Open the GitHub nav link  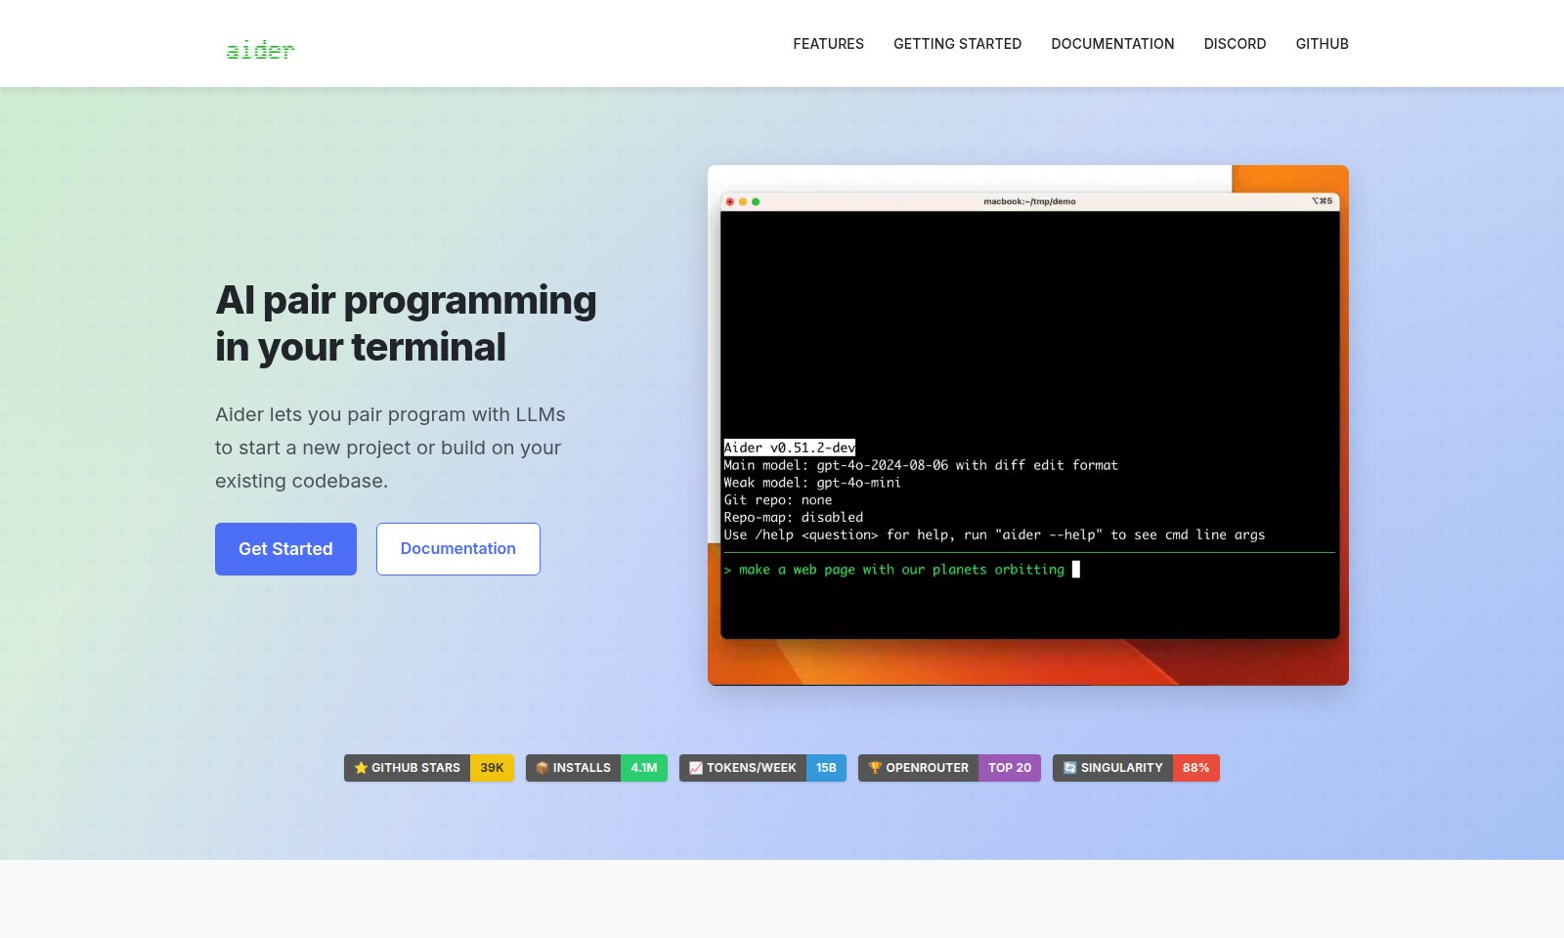pyautogui.click(x=1322, y=44)
